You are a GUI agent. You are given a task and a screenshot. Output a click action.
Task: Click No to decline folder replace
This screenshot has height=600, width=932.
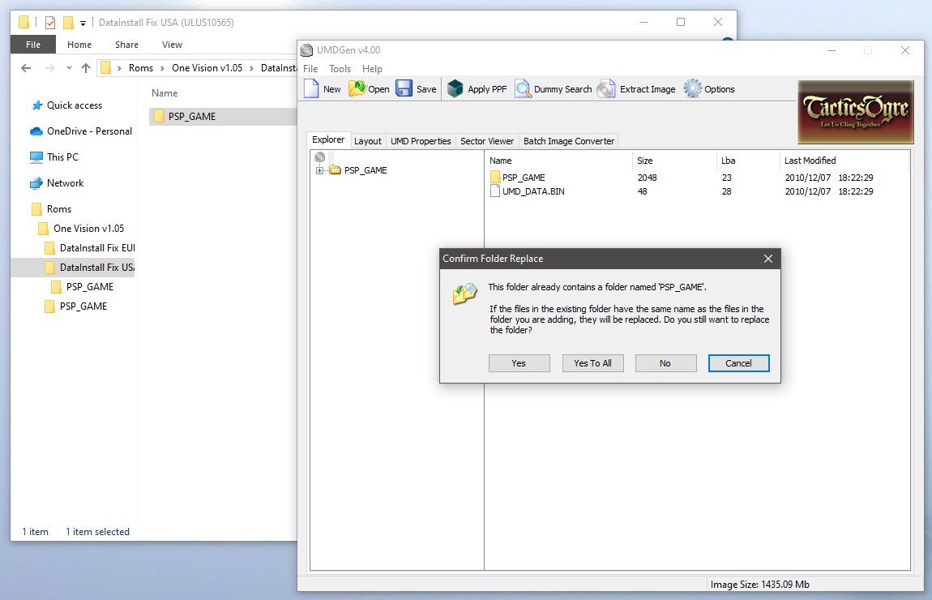[665, 363]
